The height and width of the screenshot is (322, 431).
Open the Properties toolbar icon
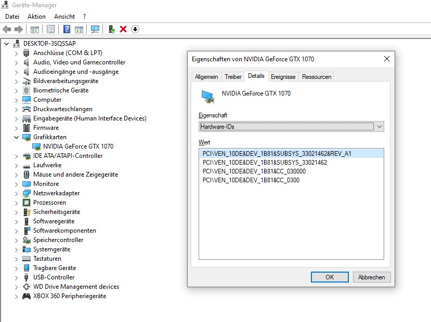pyautogui.click(x=50, y=29)
